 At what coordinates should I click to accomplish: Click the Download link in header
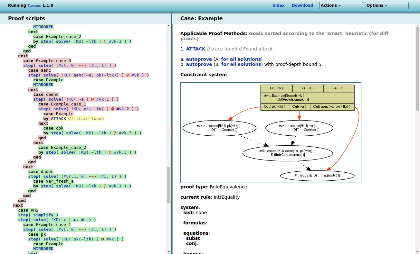[x=302, y=5]
